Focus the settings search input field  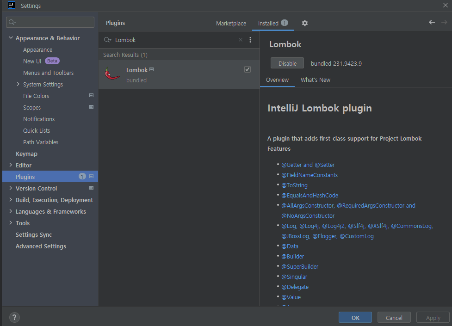click(50, 22)
